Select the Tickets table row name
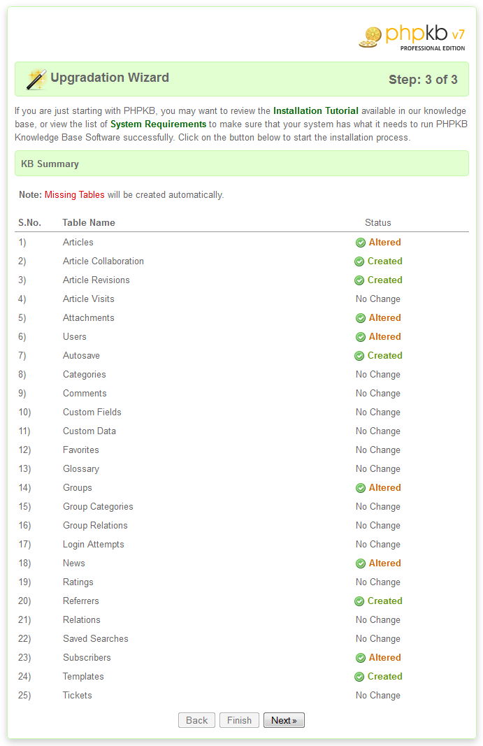 point(78,696)
